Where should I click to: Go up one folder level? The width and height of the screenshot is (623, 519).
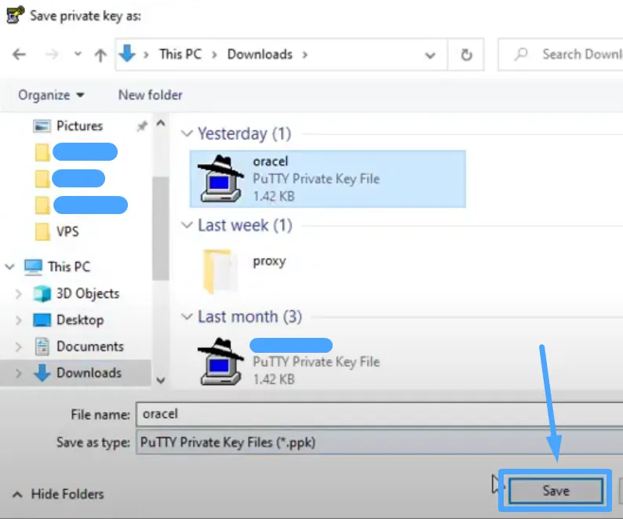tap(100, 55)
